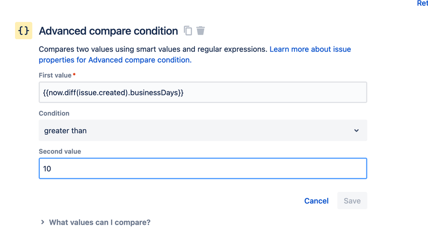
Task: Click the duplicate condition icon
Action: [188, 31]
